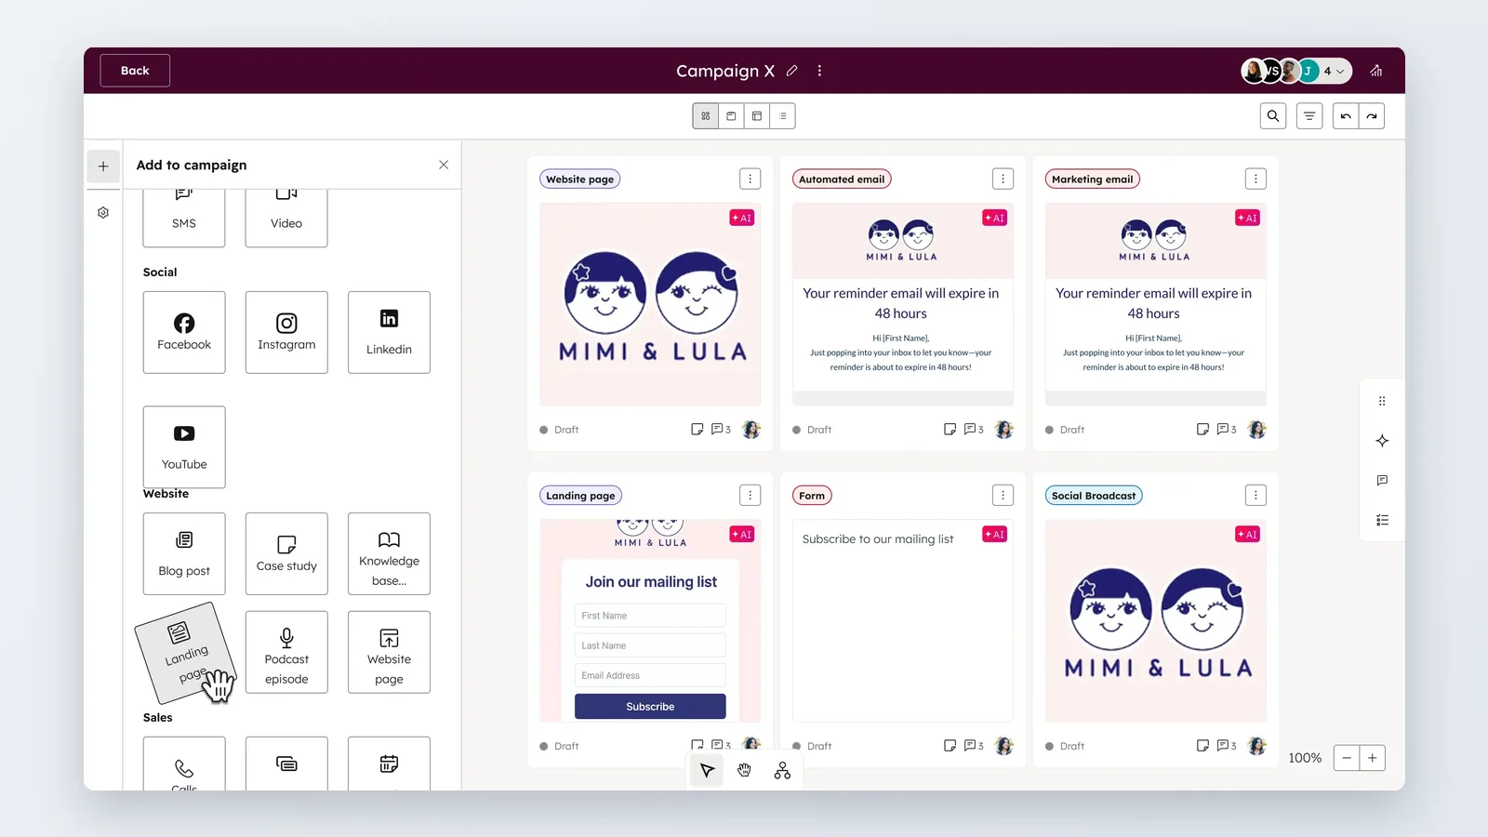Add an Instagram asset
This screenshot has height=837, width=1488.
coord(286,332)
